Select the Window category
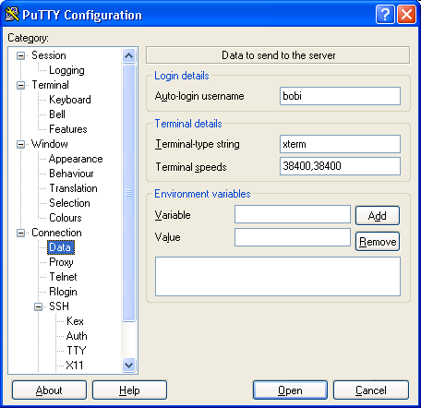Screen dimensions: 421x408 click(x=50, y=144)
